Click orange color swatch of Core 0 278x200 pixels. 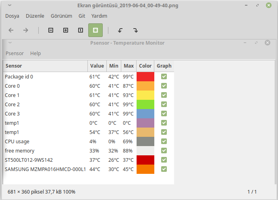pyautogui.click(x=145, y=86)
